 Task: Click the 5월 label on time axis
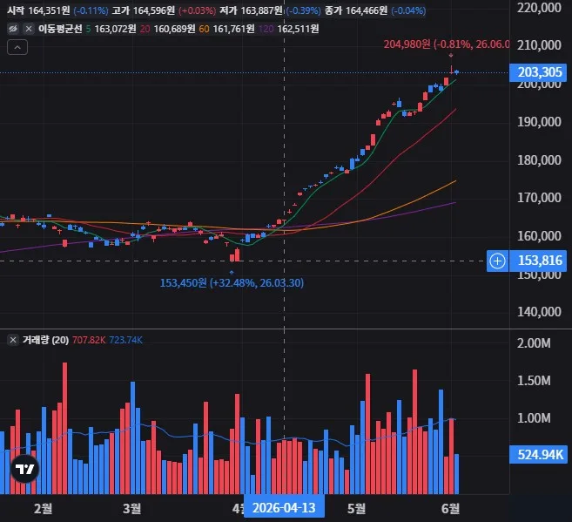(x=356, y=508)
